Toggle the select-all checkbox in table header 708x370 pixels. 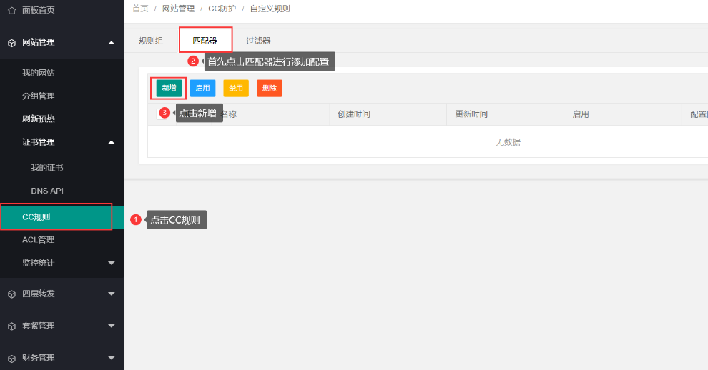click(161, 114)
